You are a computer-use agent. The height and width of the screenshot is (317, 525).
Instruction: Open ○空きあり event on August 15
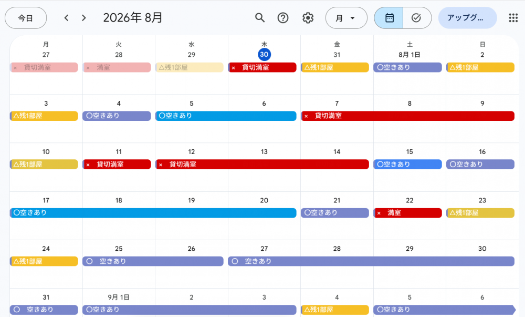(x=407, y=164)
